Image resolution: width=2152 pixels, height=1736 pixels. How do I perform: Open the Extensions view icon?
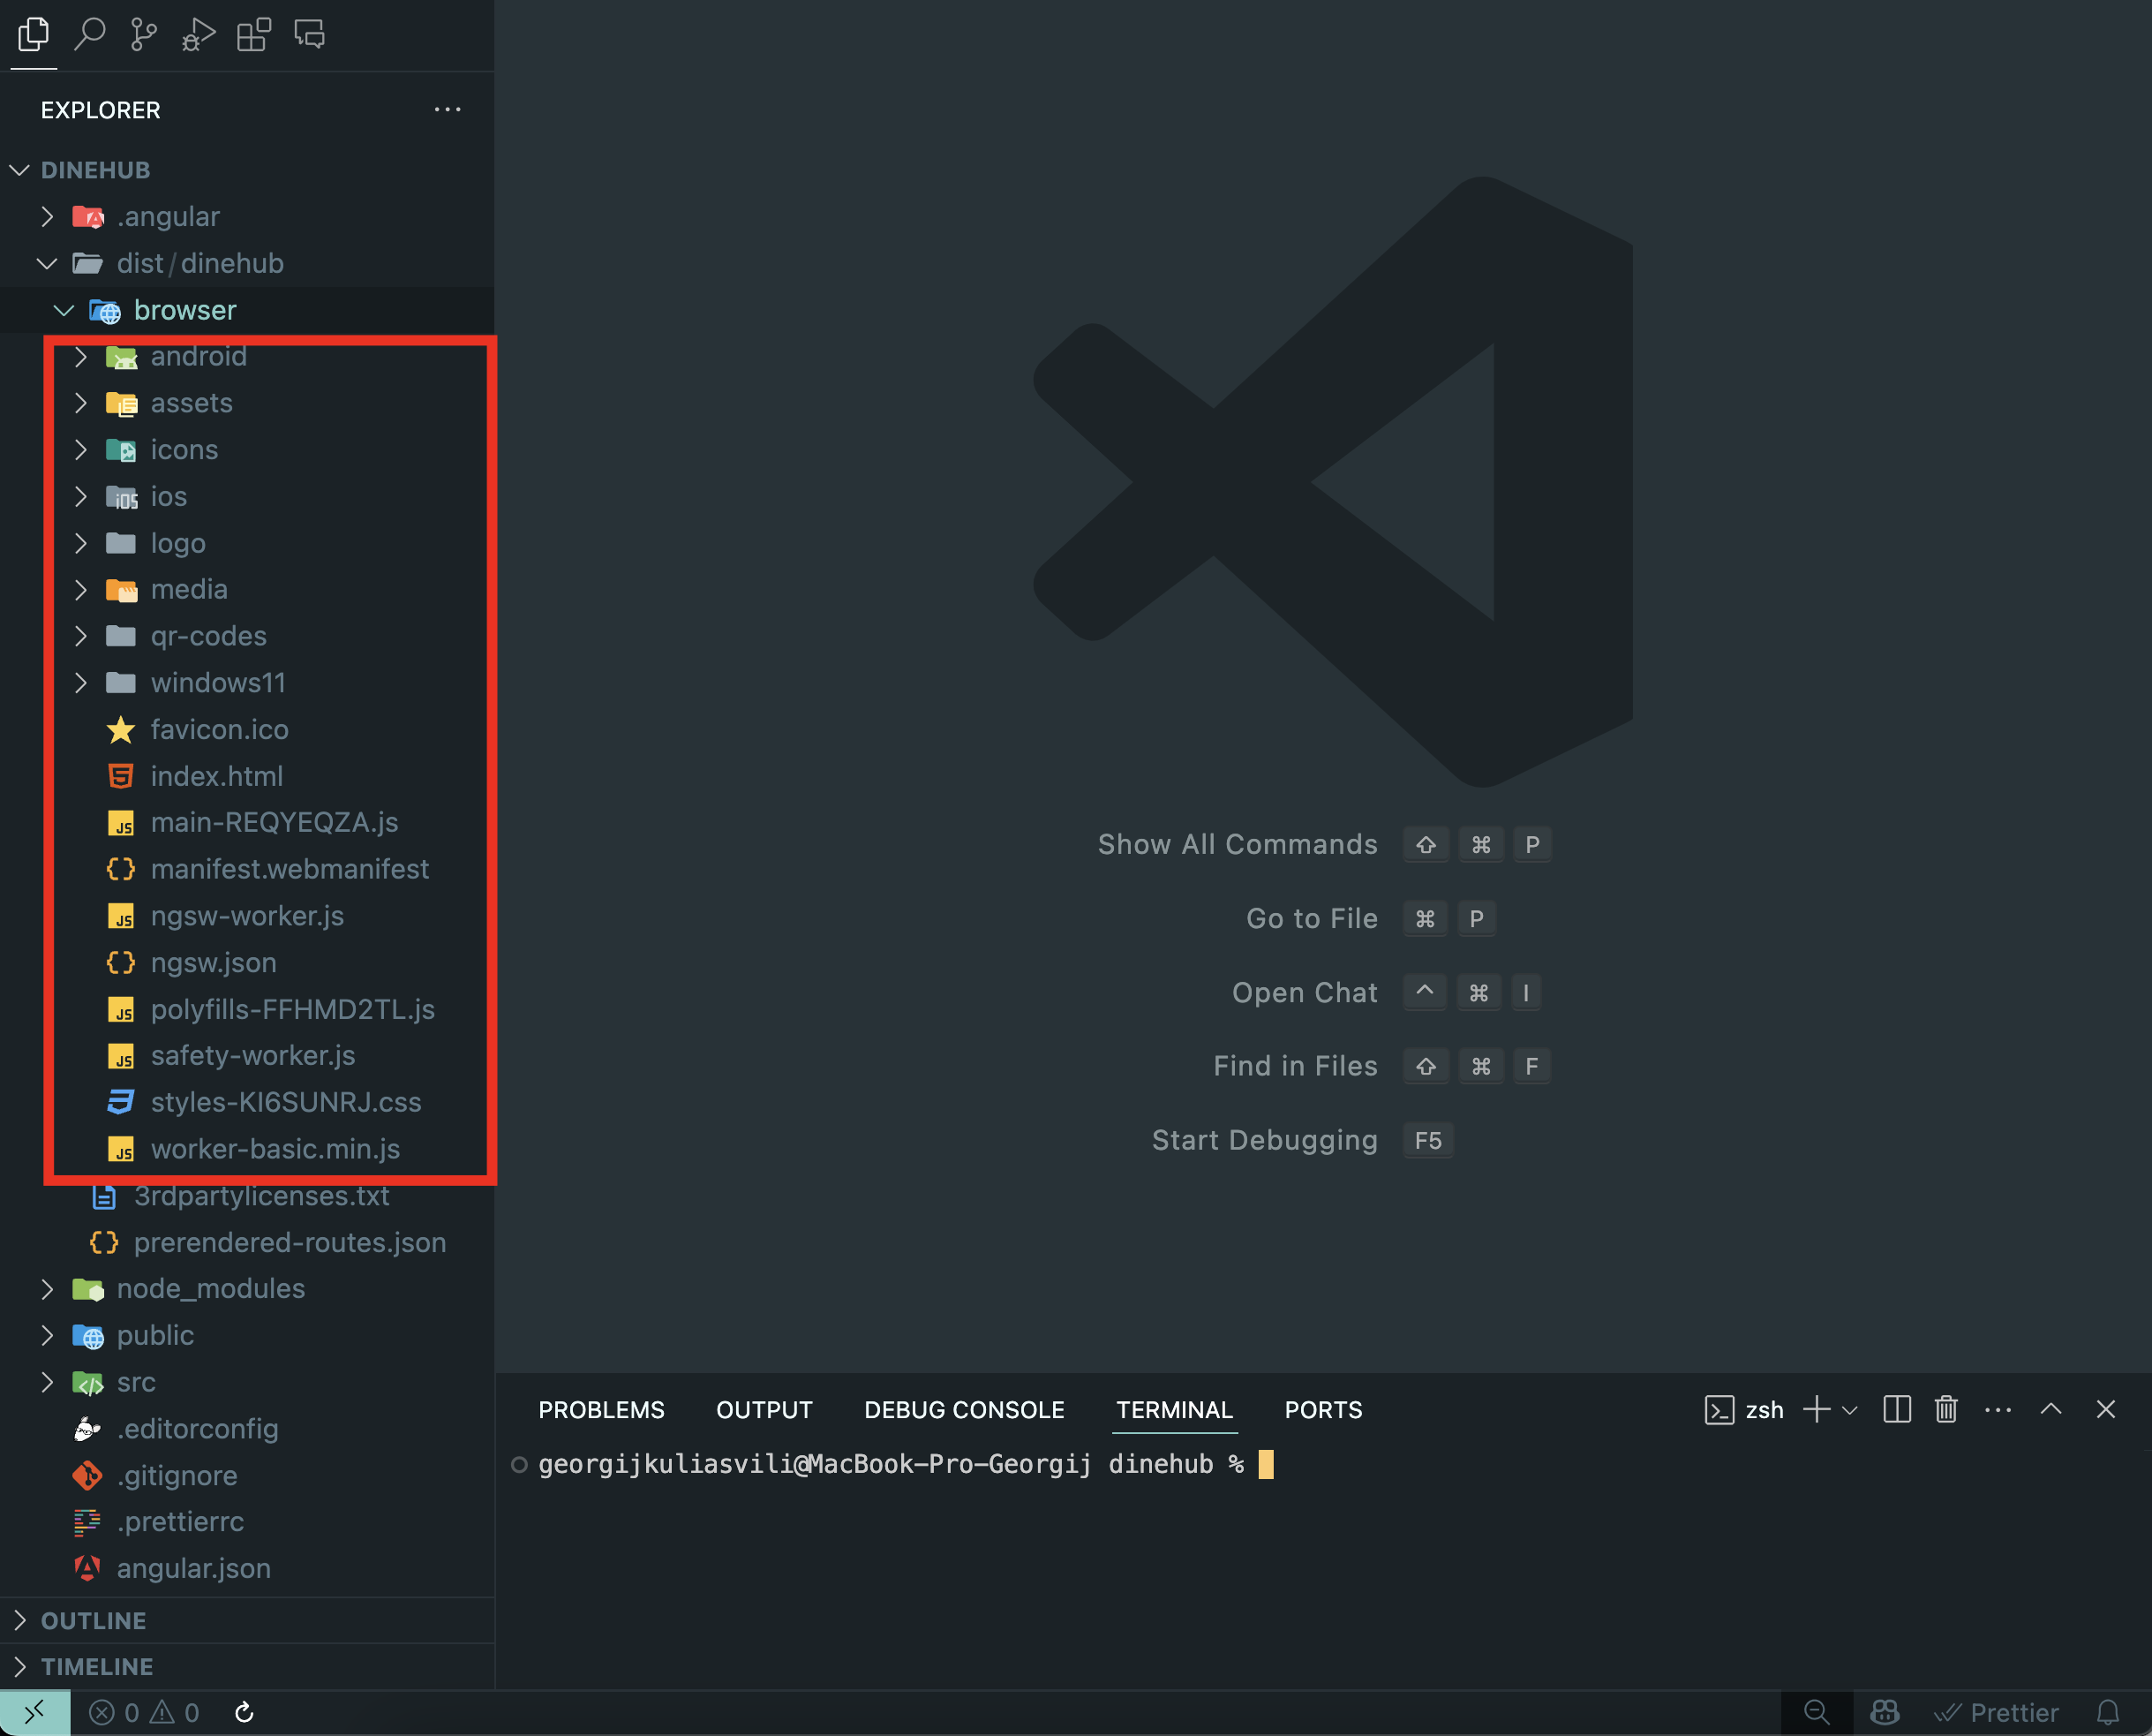pos(254,34)
